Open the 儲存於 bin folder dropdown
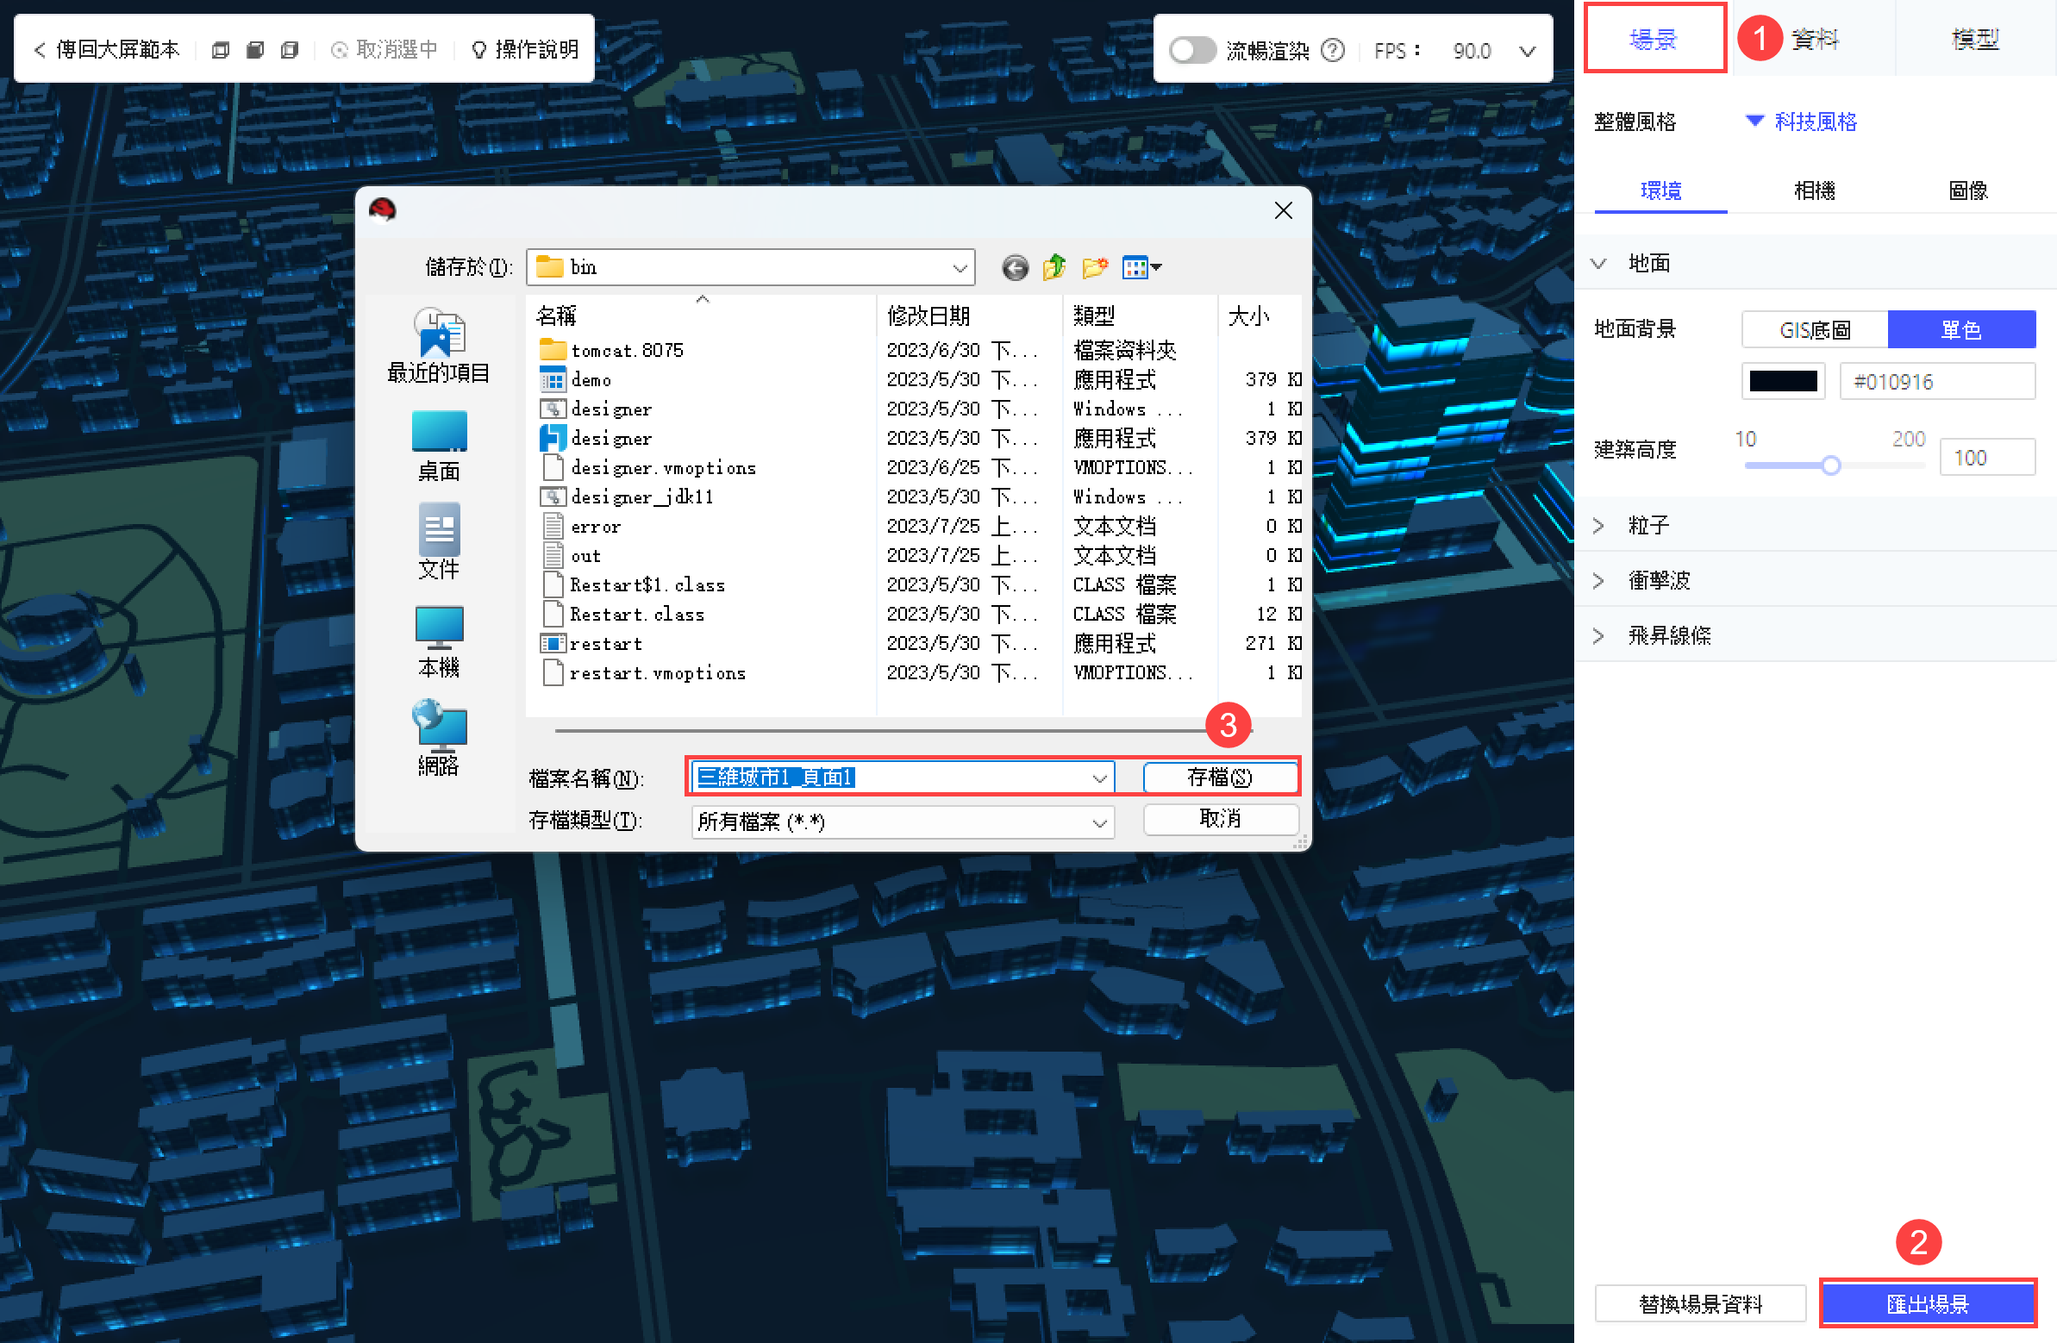 (750, 268)
